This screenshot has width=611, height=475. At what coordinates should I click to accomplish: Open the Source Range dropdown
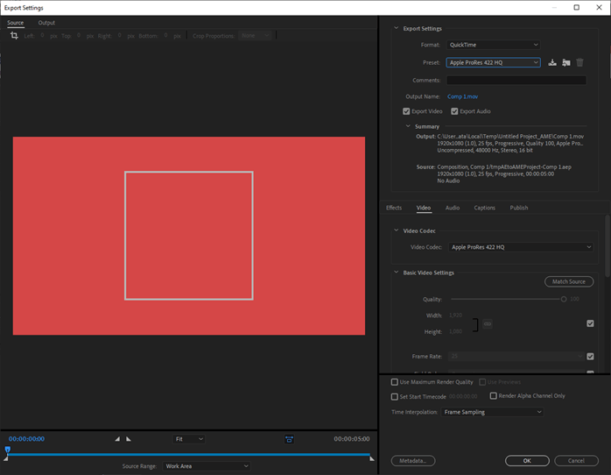pyautogui.click(x=207, y=466)
